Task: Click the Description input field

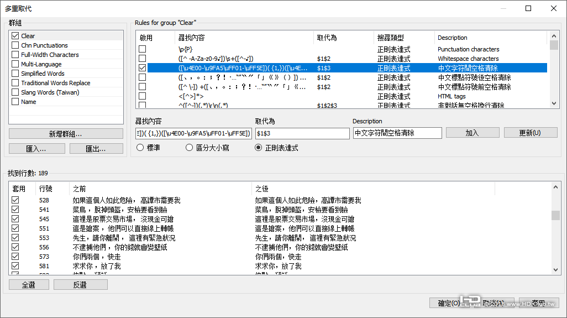Action: click(x=397, y=133)
